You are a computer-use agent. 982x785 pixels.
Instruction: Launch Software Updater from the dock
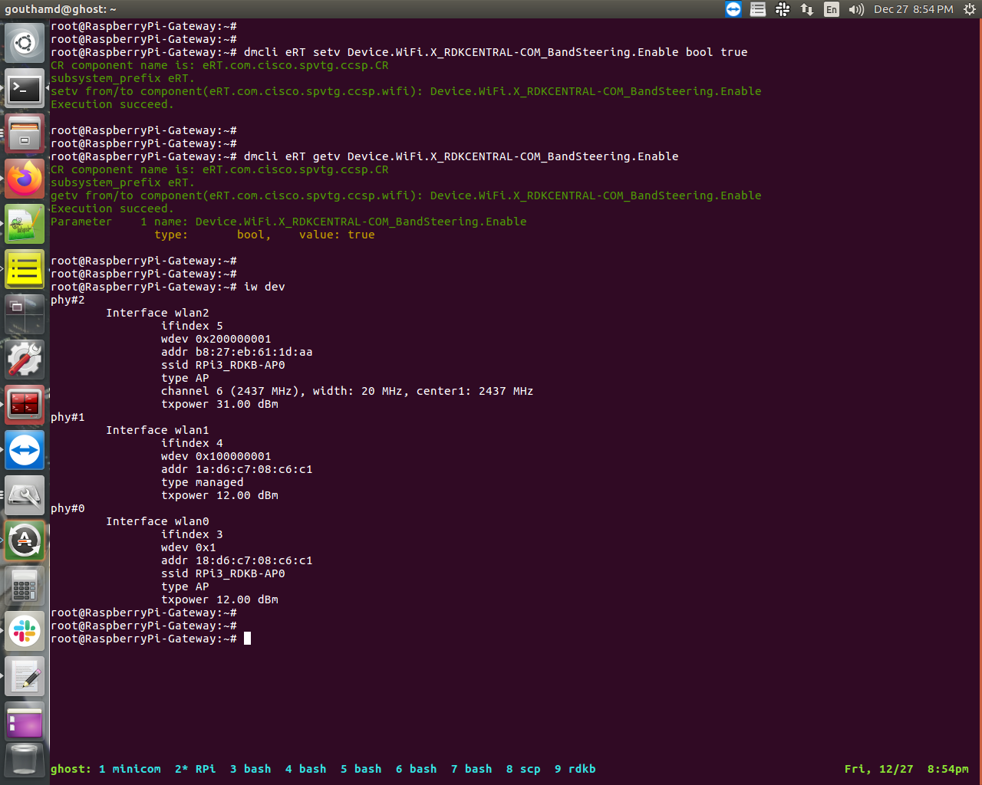(25, 540)
